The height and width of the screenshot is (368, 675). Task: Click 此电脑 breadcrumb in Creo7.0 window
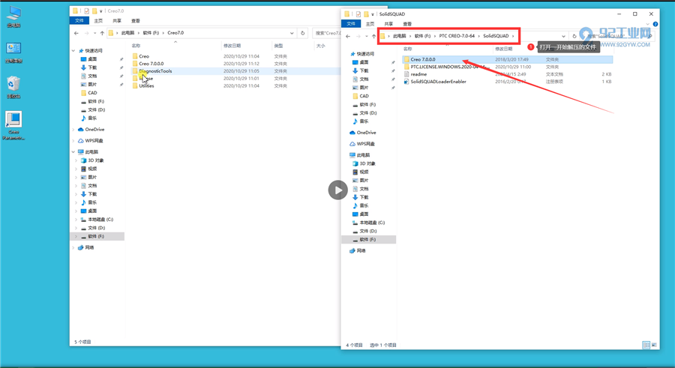pyautogui.click(x=127, y=33)
